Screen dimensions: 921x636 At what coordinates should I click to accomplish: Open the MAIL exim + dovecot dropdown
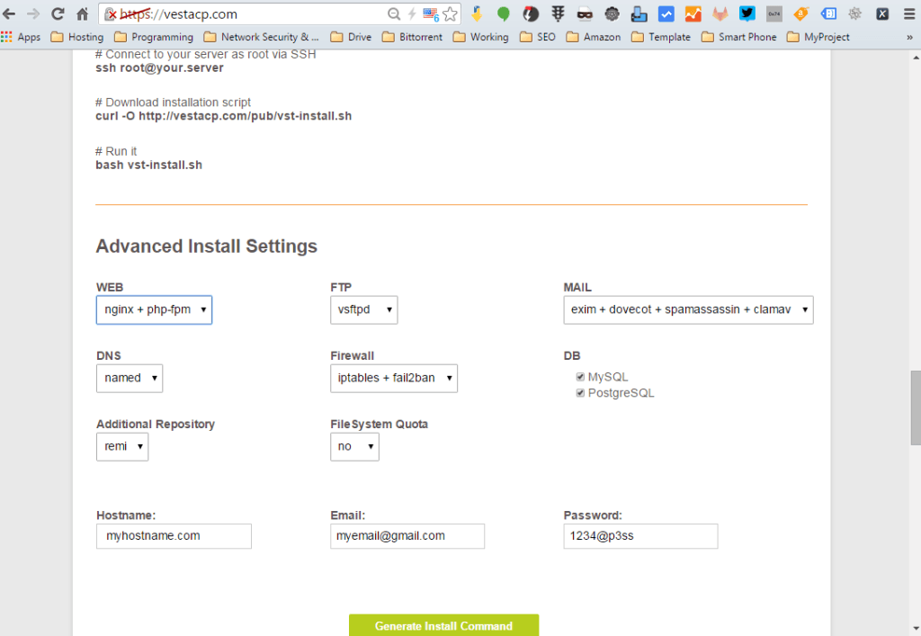point(688,309)
